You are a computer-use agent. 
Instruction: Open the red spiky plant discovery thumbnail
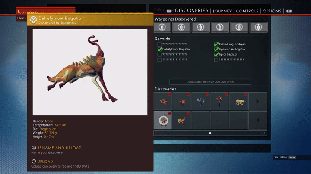[182, 101]
